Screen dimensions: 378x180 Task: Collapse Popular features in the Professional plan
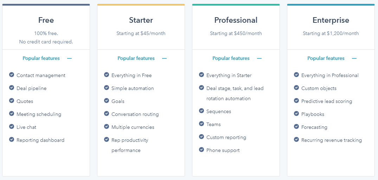(x=237, y=58)
